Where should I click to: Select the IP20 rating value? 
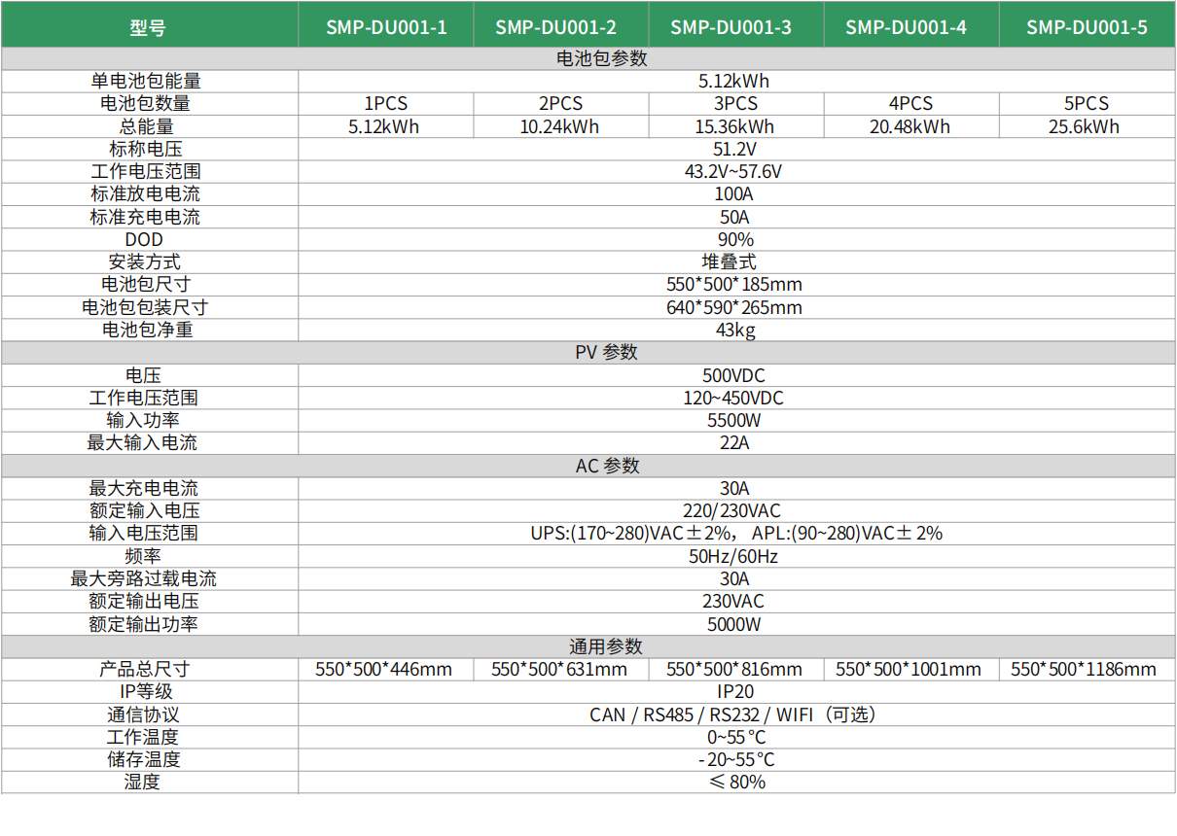(x=735, y=691)
